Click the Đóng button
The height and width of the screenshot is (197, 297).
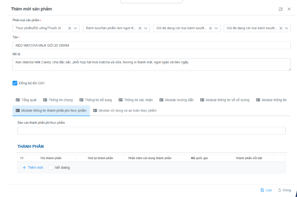(285, 190)
